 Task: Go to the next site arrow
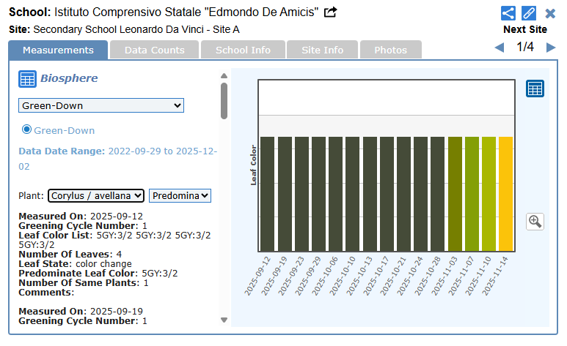pyautogui.click(x=551, y=48)
